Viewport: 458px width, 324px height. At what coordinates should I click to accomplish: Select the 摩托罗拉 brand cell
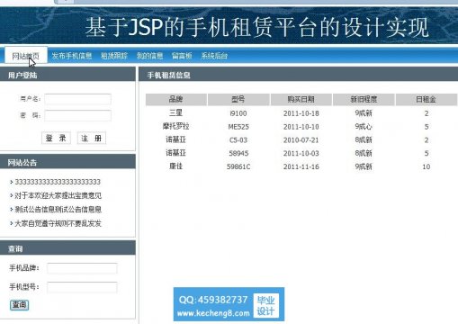point(176,127)
